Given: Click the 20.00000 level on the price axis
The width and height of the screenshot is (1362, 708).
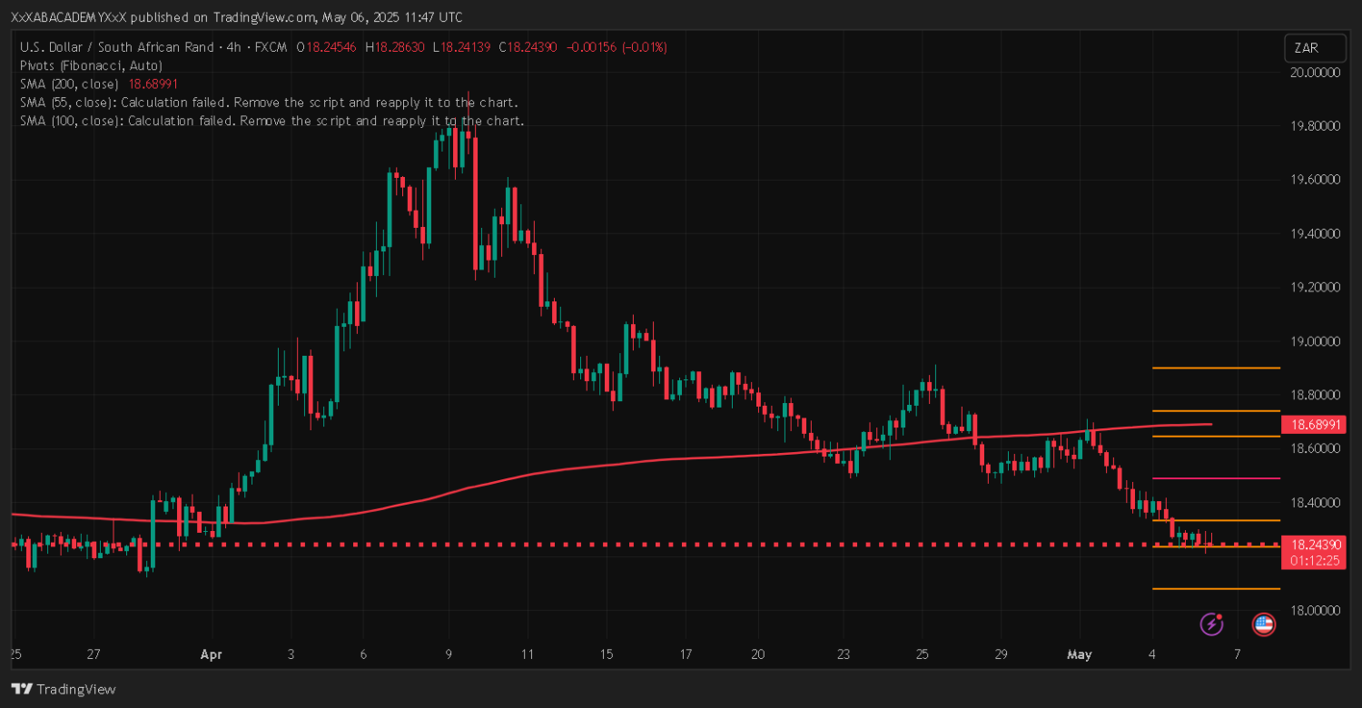Looking at the screenshot, I should [x=1314, y=73].
